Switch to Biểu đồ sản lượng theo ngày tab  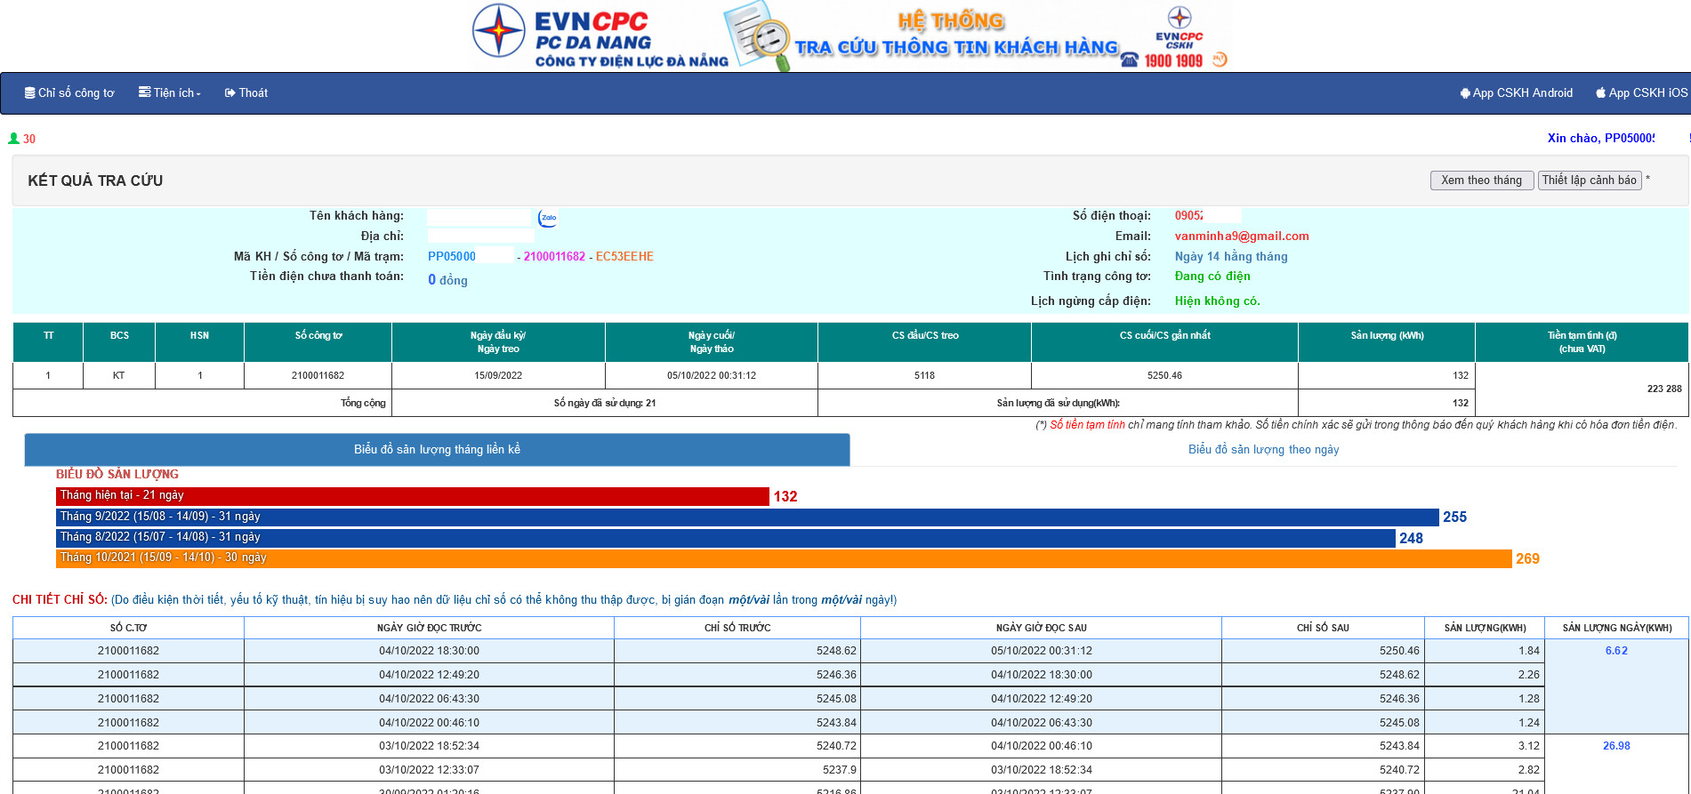1262,450
